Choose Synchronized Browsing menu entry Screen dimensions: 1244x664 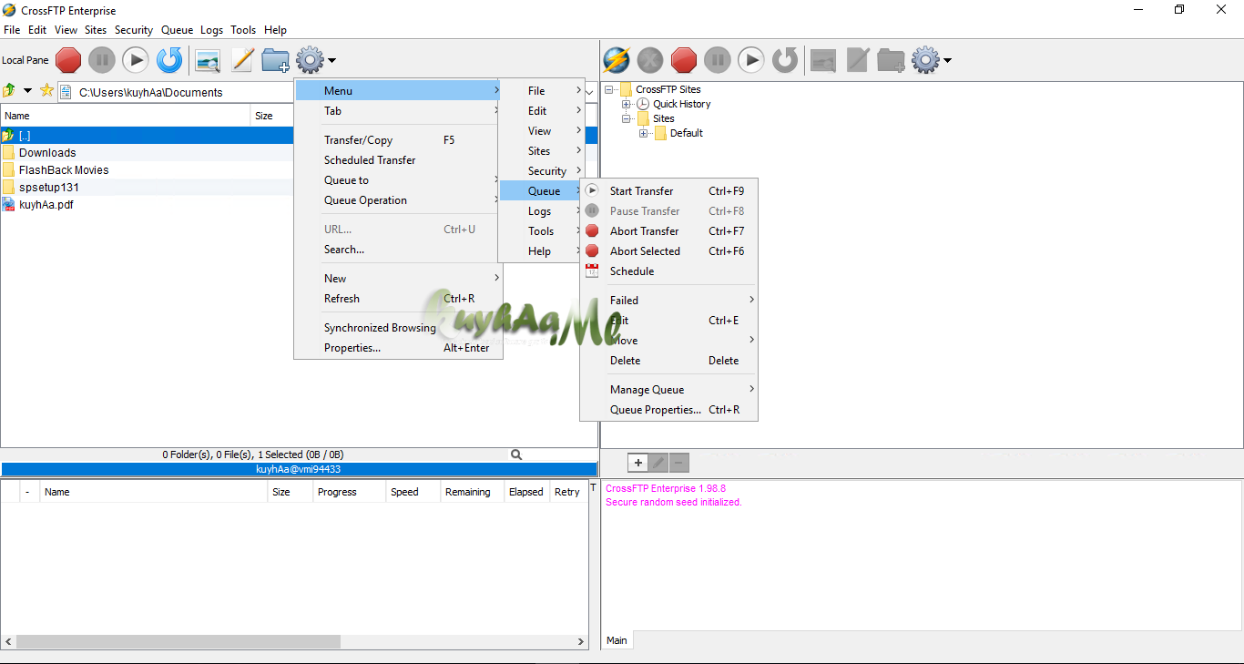(x=398, y=328)
